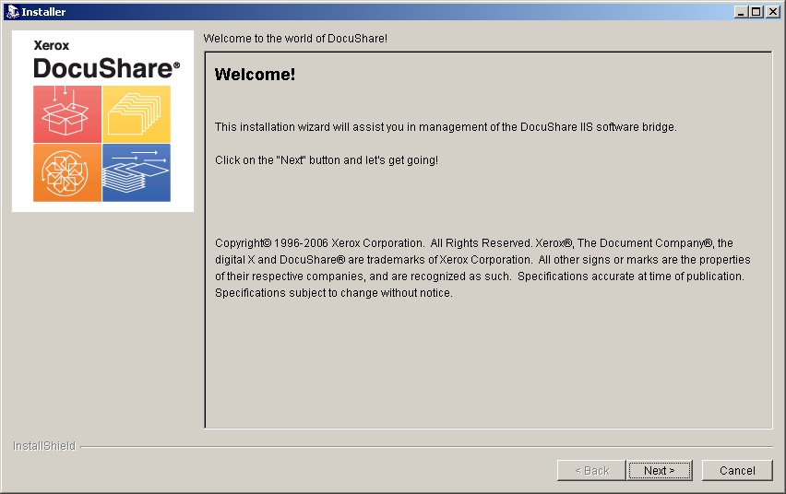Screen dimensions: 786x494
Task: Click the Installer title text
Action: point(43,12)
